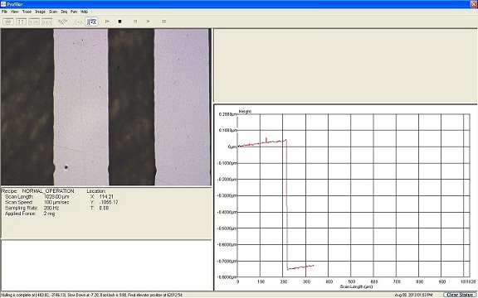Screen dimensions: 478x298
Task: Click the third grayed toolbar icon
Action: [34, 22]
